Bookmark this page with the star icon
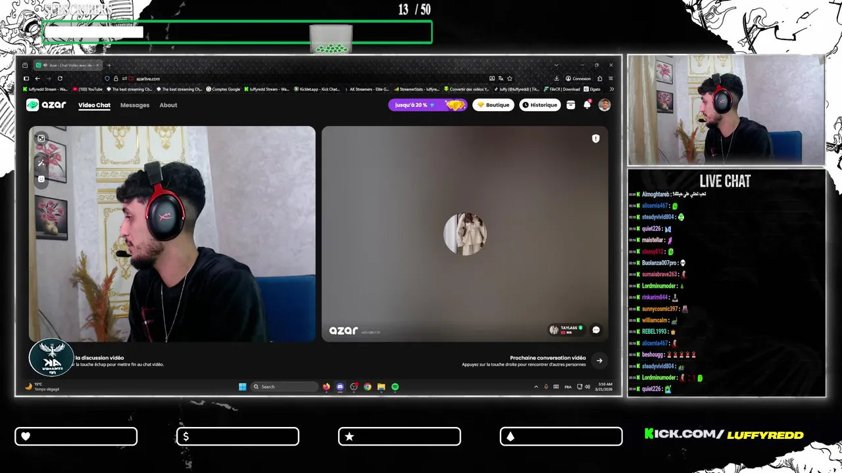842x473 pixels. pos(509,79)
